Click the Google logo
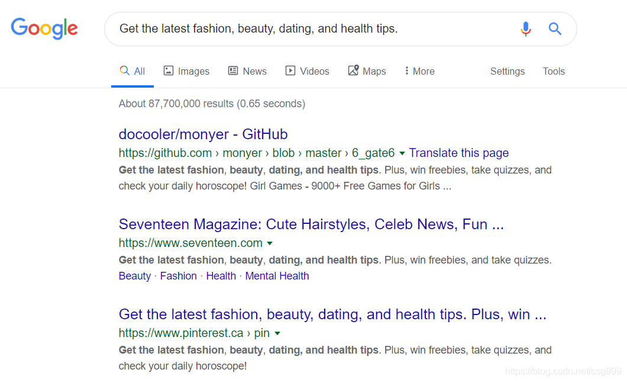This screenshot has height=382, width=627. 44,28
